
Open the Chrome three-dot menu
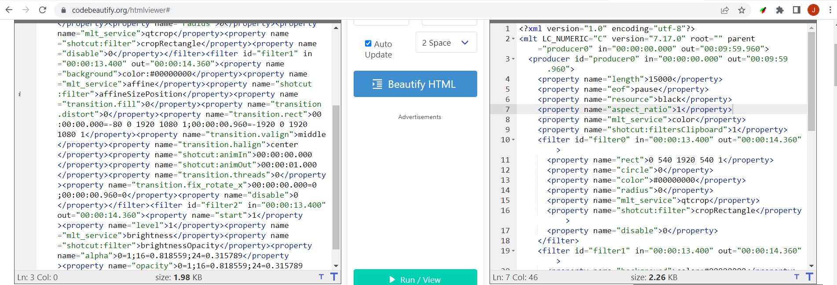coord(830,10)
